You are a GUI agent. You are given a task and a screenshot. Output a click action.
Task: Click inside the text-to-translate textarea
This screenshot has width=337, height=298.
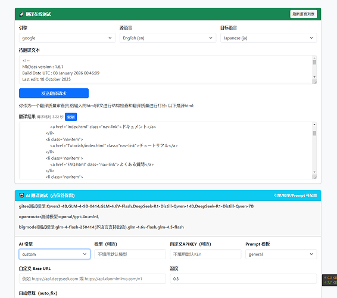point(166,70)
